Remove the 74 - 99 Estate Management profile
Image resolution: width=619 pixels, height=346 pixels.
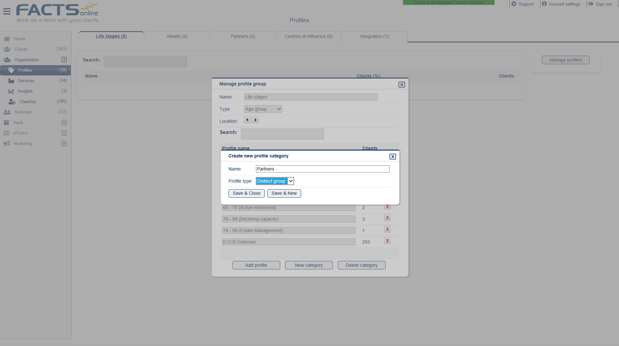tap(388, 229)
